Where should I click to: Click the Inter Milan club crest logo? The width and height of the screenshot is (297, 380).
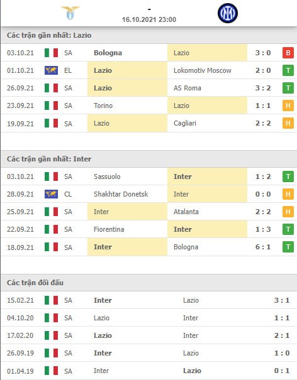[x=228, y=13]
